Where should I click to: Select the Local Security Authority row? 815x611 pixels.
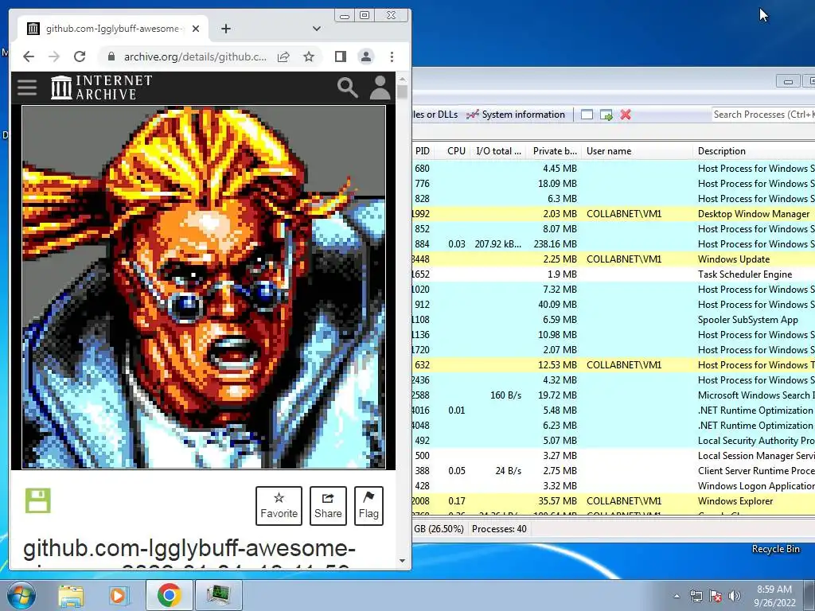point(614,440)
